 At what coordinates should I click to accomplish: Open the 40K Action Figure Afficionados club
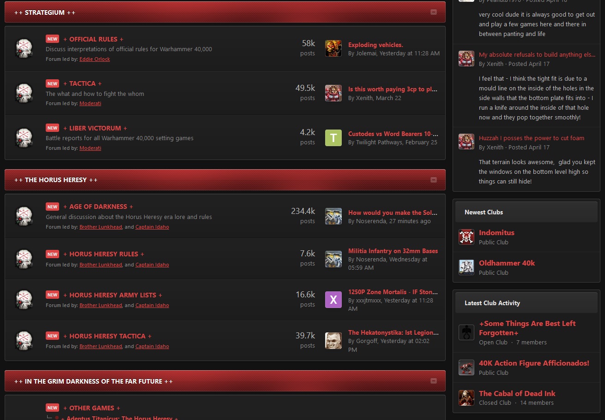point(534,363)
